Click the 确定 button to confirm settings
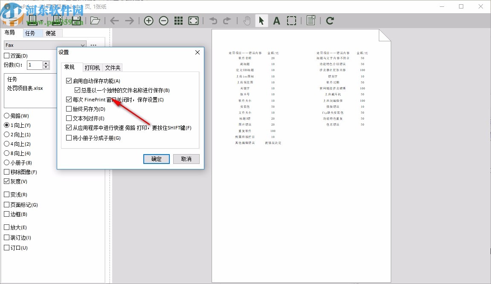The height and width of the screenshot is (284, 491). pyautogui.click(x=156, y=159)
